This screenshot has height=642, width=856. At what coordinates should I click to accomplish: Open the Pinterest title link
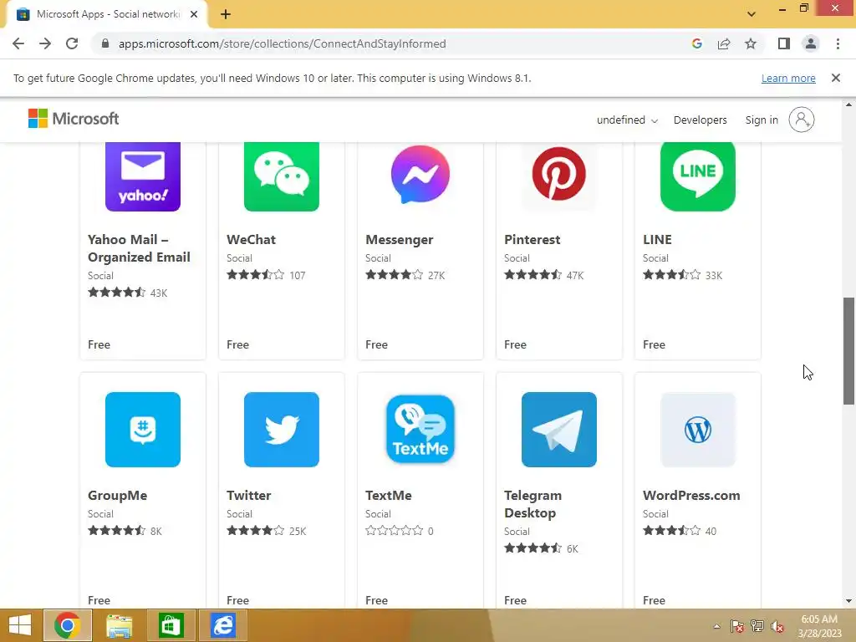[532, 240]
